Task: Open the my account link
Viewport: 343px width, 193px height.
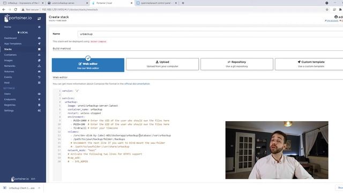Action: click(x=332, y=21)
